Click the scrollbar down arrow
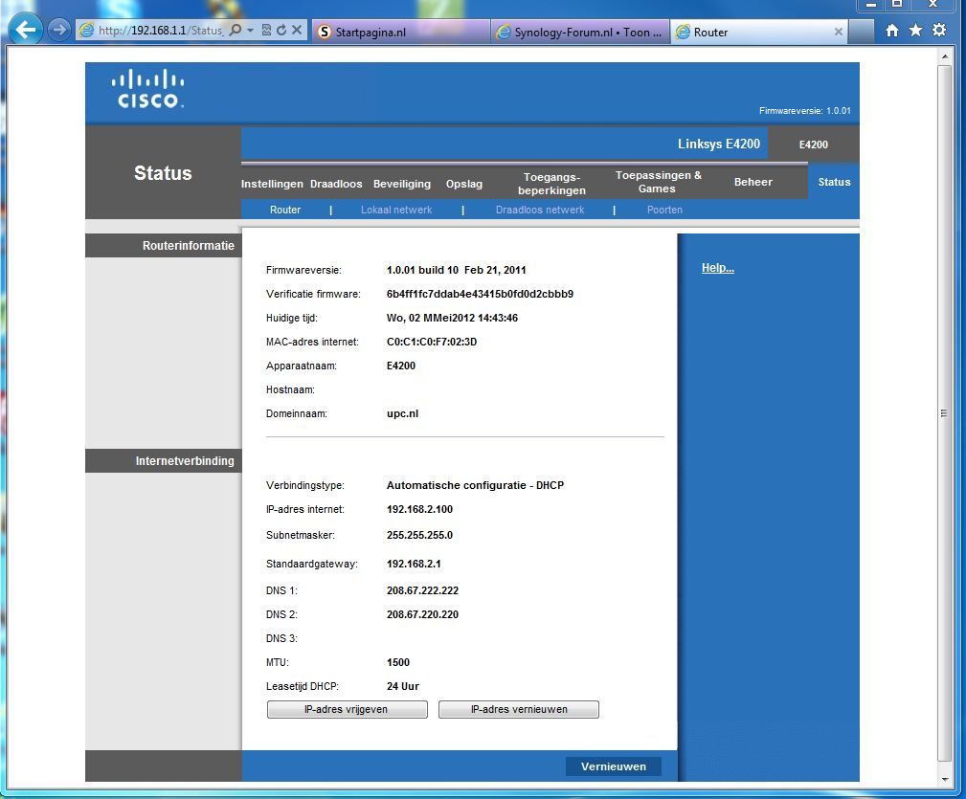Viewport: 966px width, 799px height. (x=944, y=779)
